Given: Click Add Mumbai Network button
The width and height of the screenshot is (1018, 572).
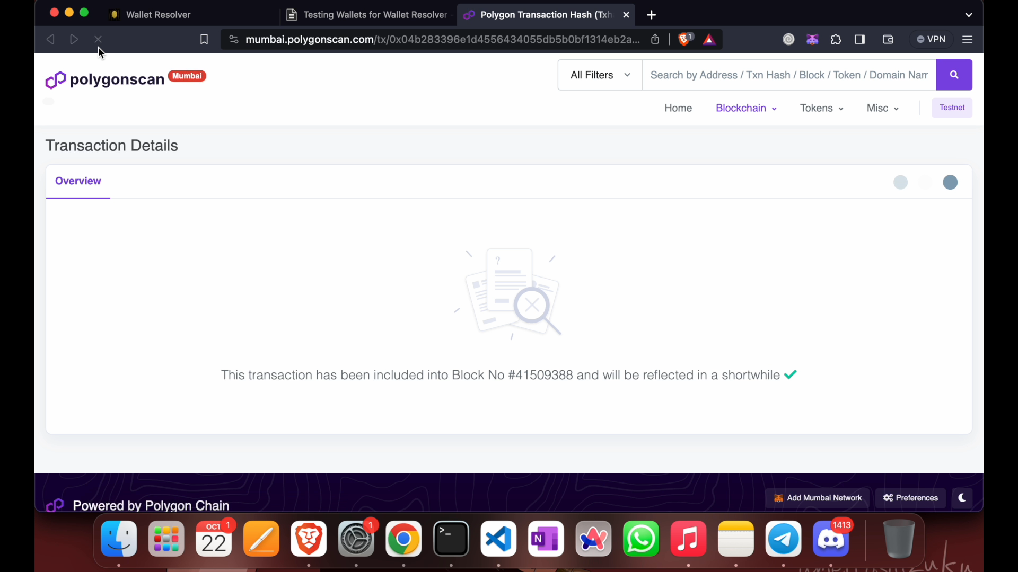Looking at the screenshot, I should (817, 498).
